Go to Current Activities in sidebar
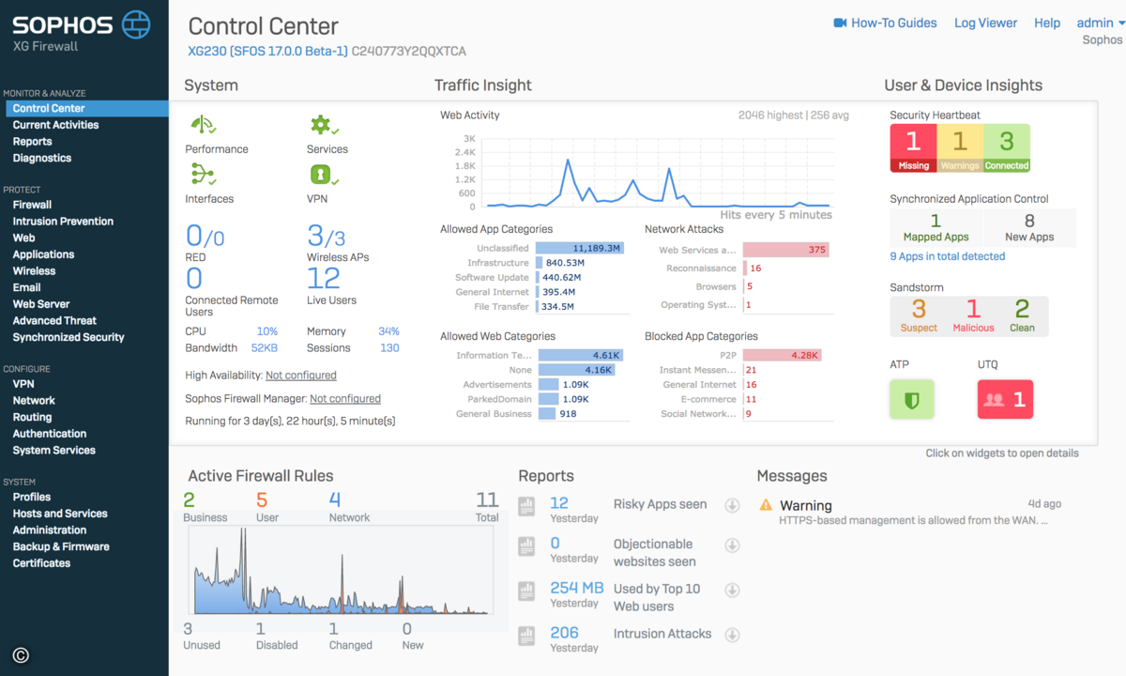 pyautogui.click(x=55, y=125)
